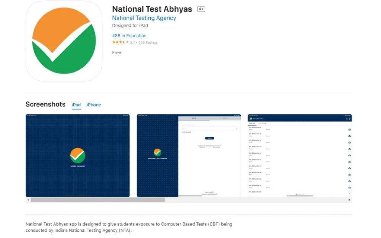381x238 pixels.
Task: Select the LOG IN tab in login screenshot
Action: (194, 118)
